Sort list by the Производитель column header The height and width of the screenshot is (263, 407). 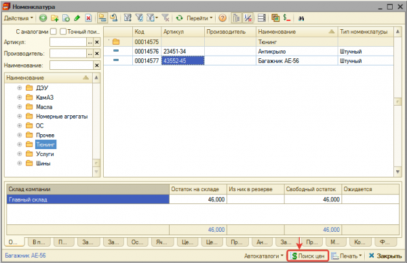pos(230,32)
